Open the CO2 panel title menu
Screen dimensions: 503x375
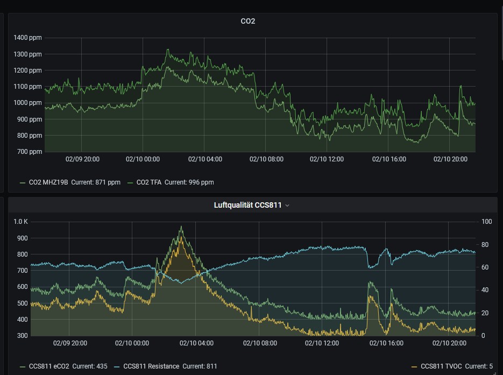pyautogui.click(x=247, y=21)
